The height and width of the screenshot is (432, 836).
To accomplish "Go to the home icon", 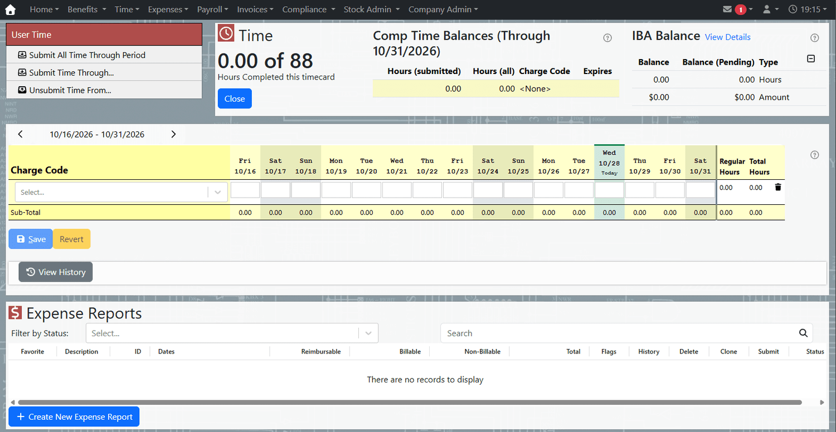I will click(10, 9).
